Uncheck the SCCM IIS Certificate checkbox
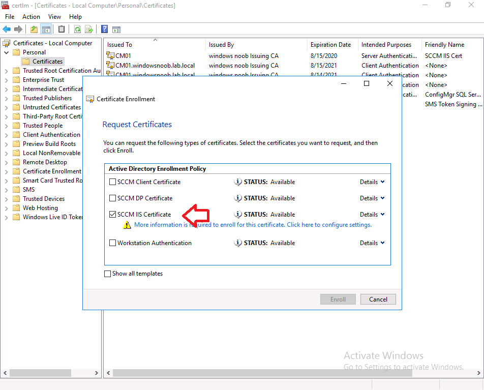The width and height of the screenshot is (484, 390). point(113,214)
